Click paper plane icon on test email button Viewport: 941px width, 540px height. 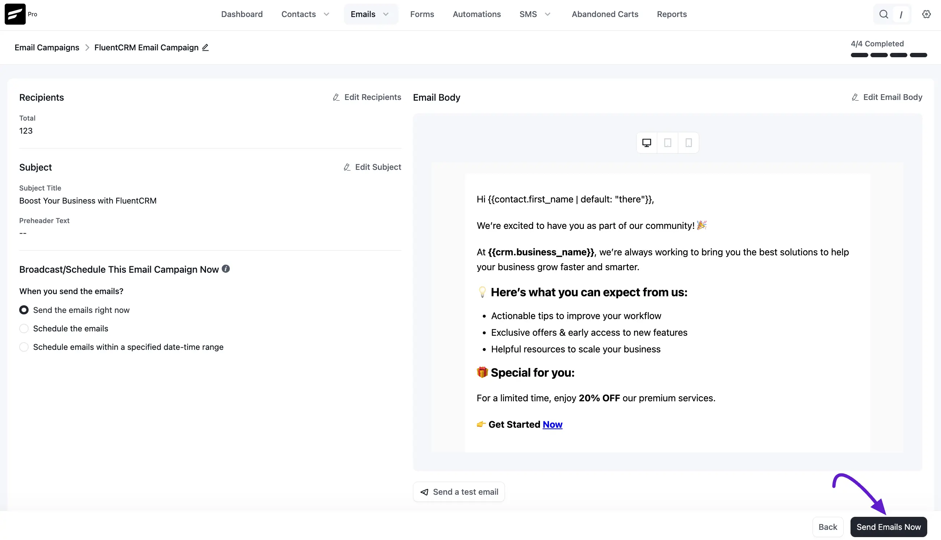pyautogui.click(x=425, y=492)
